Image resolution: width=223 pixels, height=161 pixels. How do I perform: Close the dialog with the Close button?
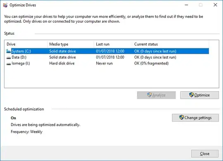point(205,154)
